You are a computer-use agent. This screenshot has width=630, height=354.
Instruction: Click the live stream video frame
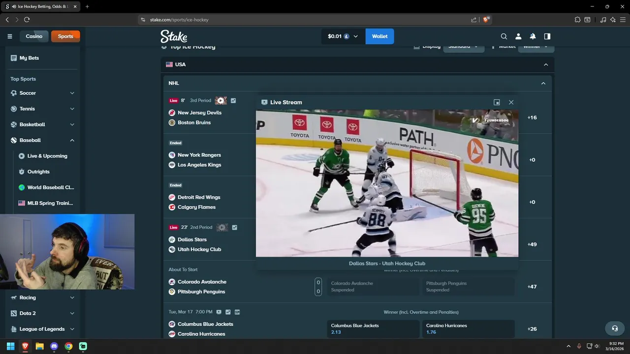point(387,183)
